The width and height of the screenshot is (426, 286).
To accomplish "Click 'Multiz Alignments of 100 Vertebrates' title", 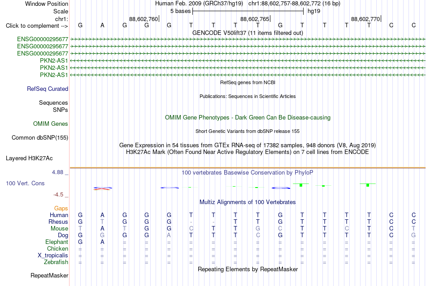I will [248, 202].
